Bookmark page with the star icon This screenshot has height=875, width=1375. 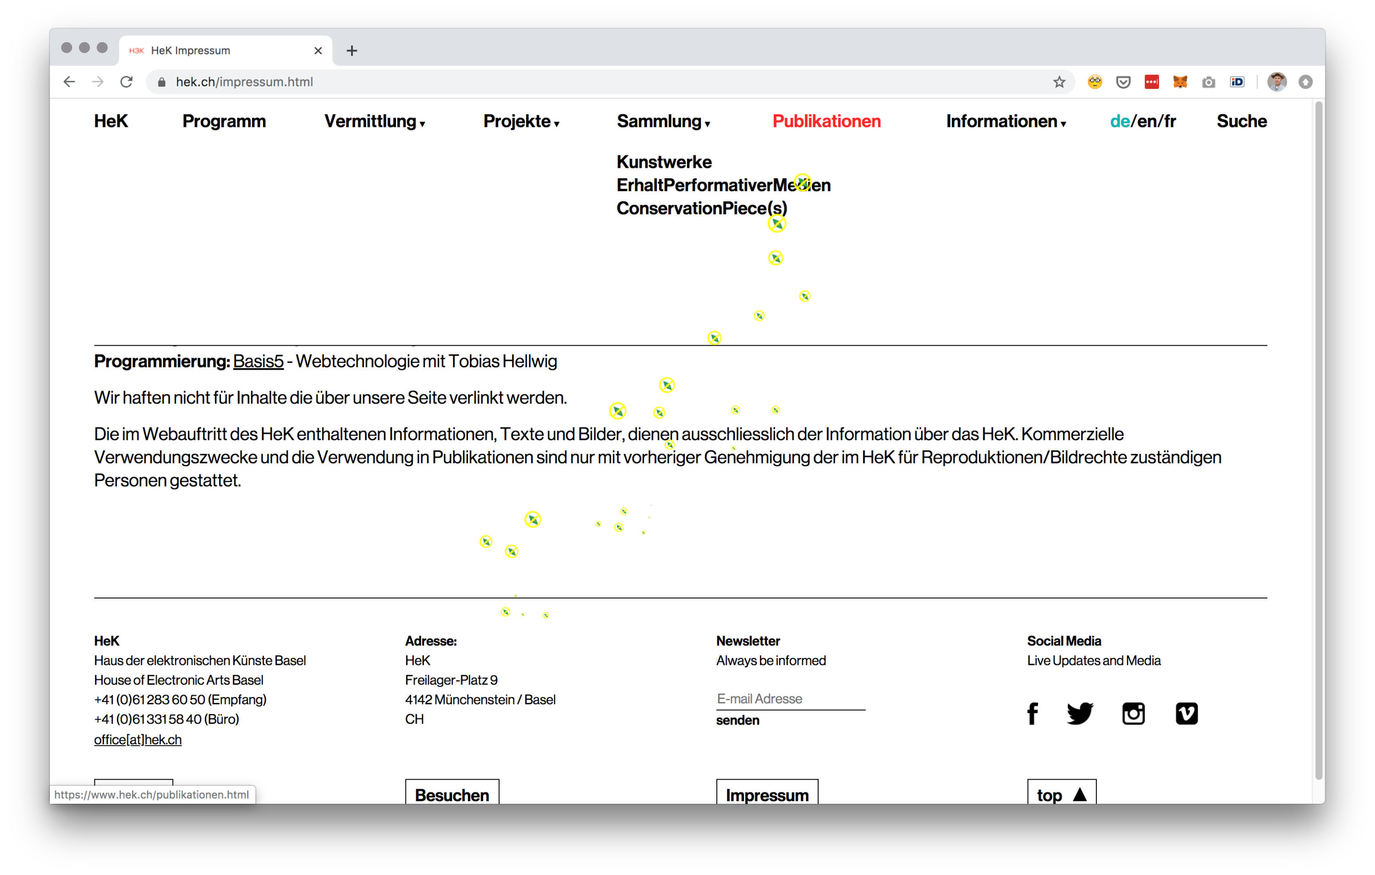(x=1059, y=82)
